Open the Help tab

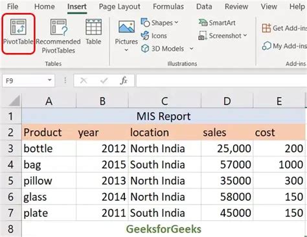297,6
